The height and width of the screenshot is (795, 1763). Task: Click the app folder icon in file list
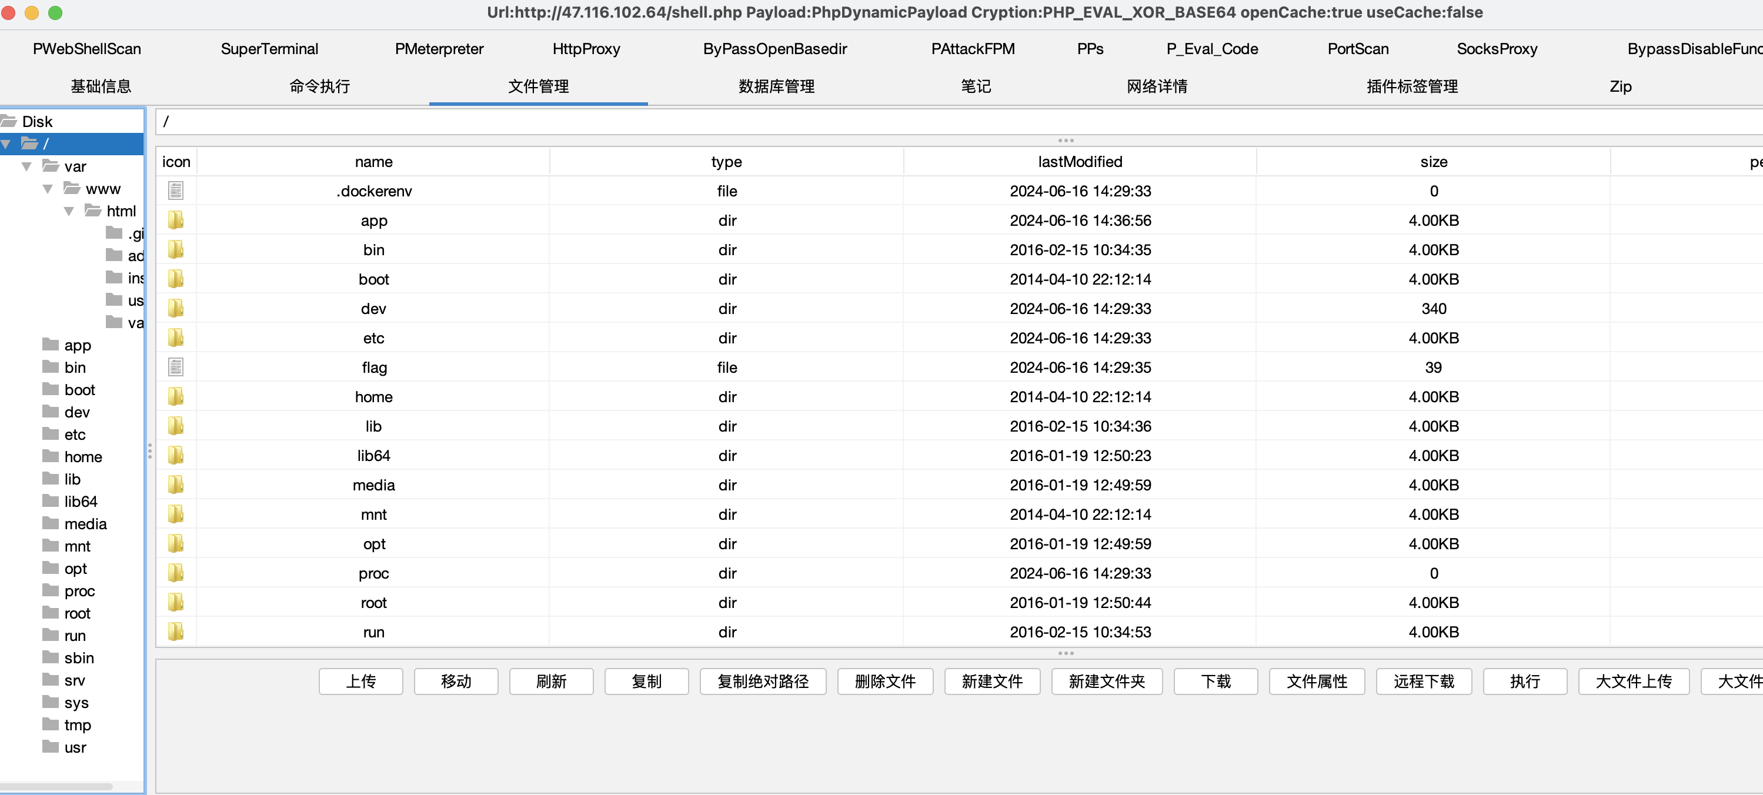176,221
